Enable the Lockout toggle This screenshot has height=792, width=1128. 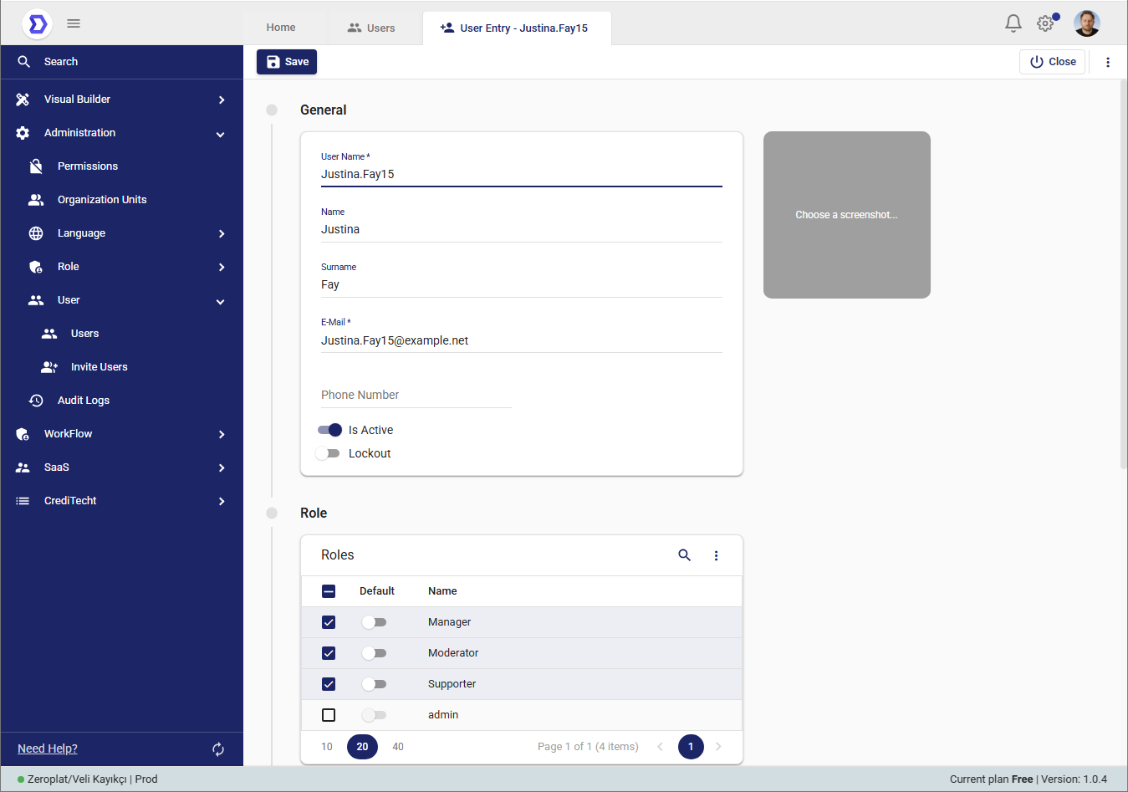(x=328, y=453)
